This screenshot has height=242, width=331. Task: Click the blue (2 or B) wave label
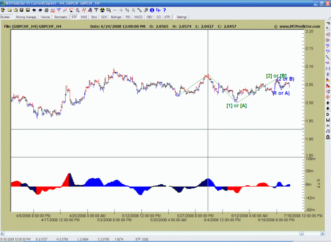point(286,79)
